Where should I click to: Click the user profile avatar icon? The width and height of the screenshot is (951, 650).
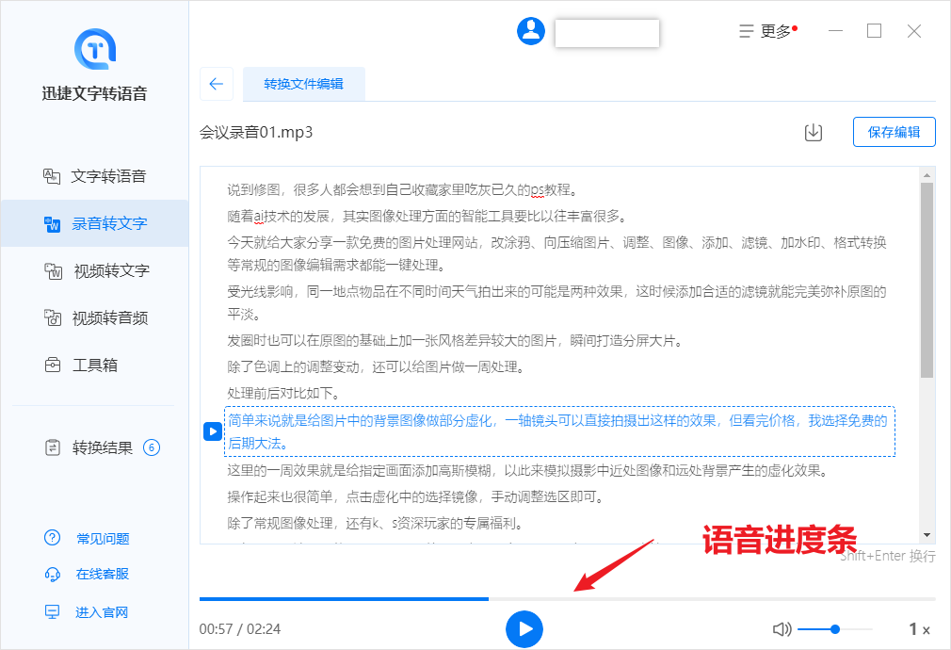click(530, 30)
